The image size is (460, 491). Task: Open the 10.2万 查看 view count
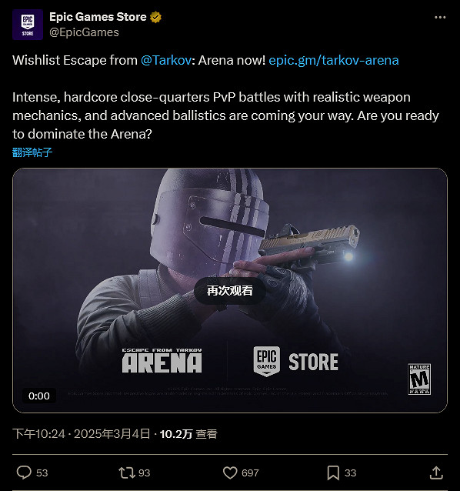(x=188, y=434)
